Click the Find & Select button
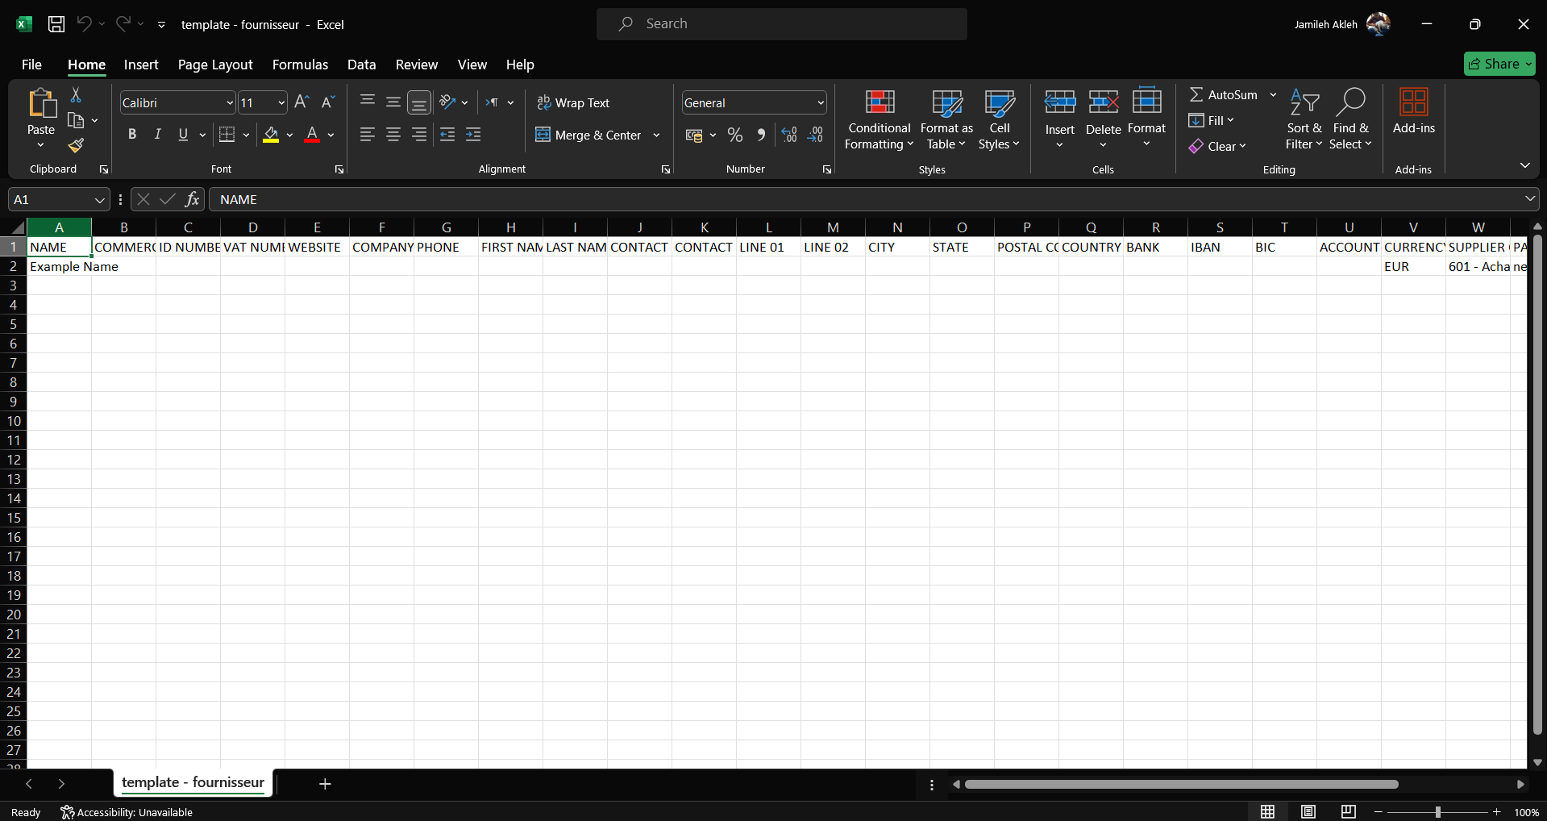 pyautogui.click(x=1351, y=119)
